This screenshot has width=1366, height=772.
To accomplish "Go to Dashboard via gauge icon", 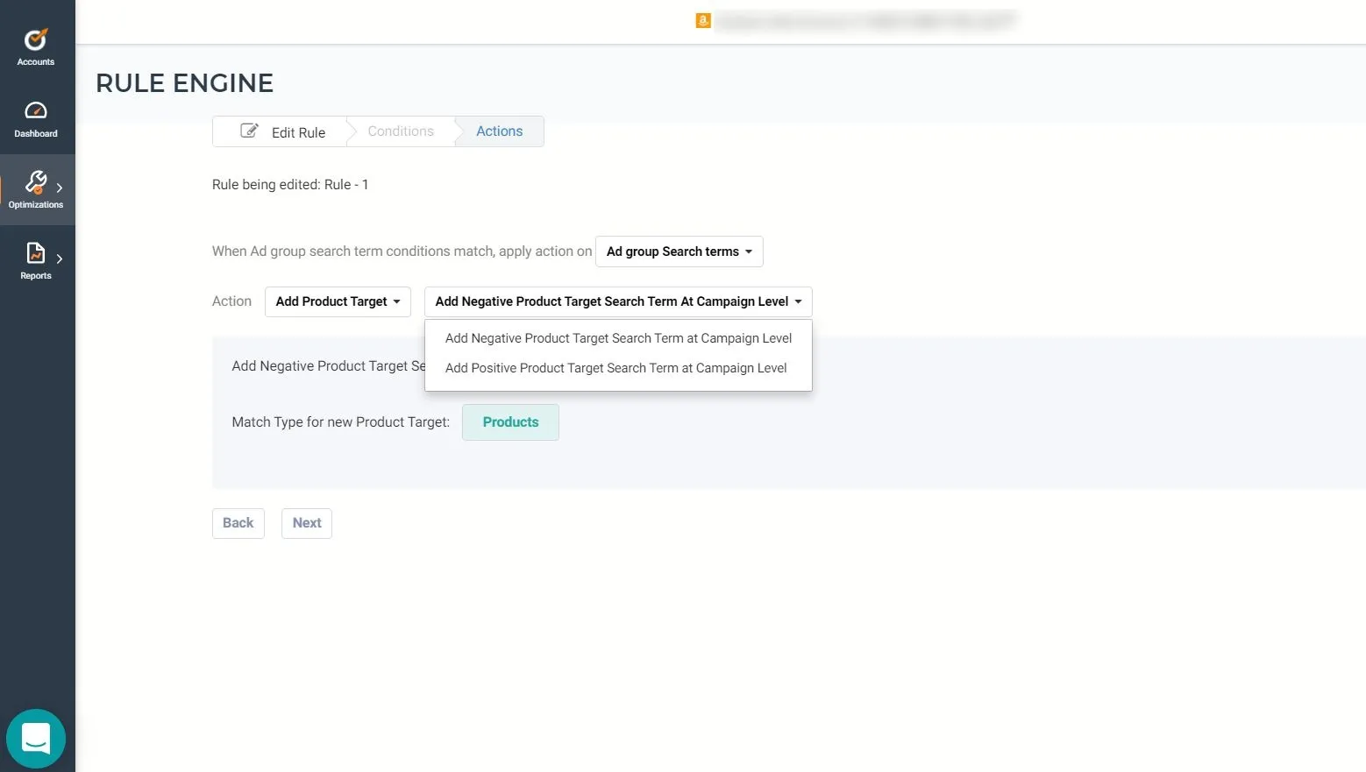I will coord(36,110).
